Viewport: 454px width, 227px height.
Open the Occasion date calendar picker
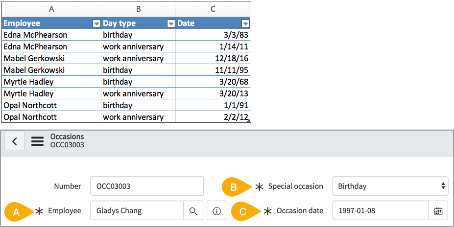tap(438, 211)
